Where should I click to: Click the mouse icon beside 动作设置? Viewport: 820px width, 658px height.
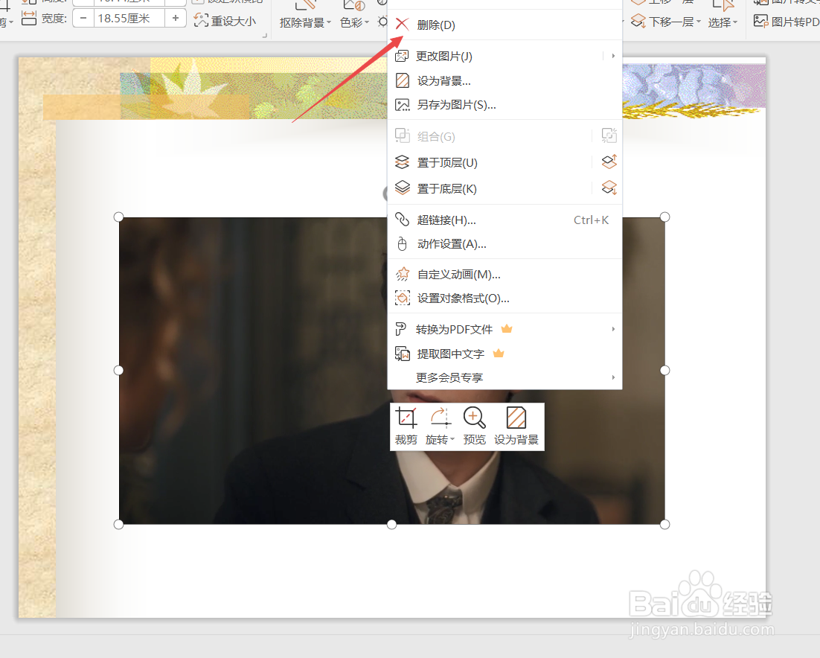pos(402,243)
